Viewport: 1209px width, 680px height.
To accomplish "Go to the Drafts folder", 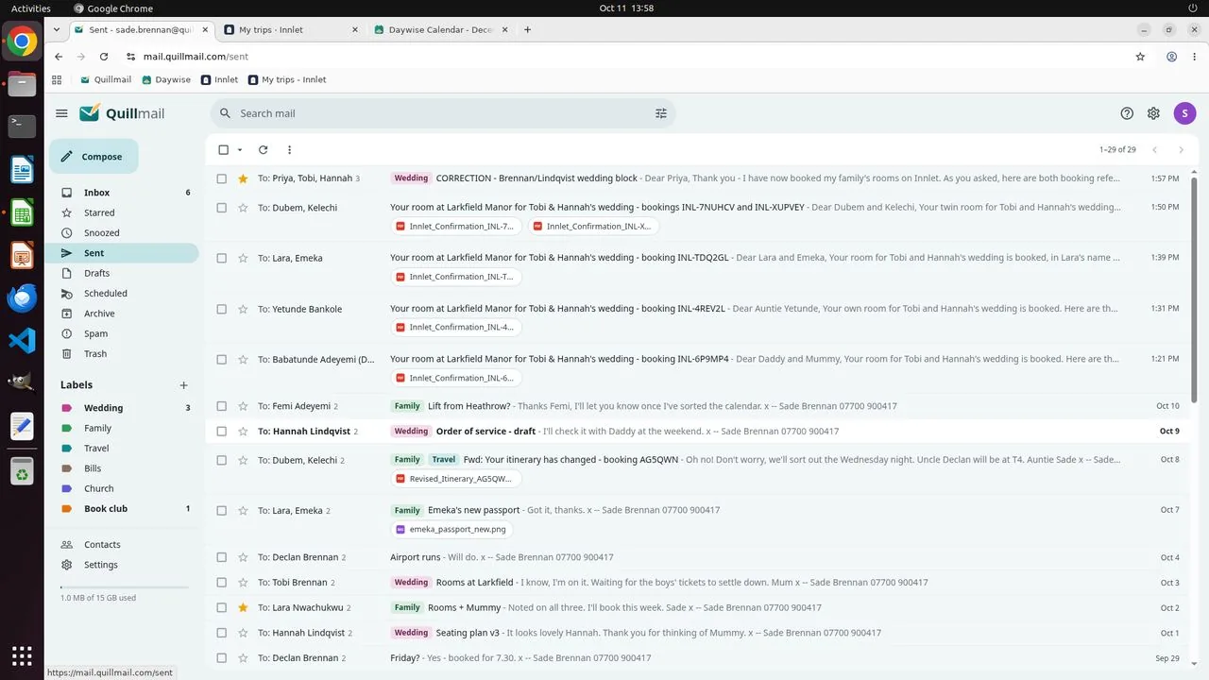I will coord(123,273).
